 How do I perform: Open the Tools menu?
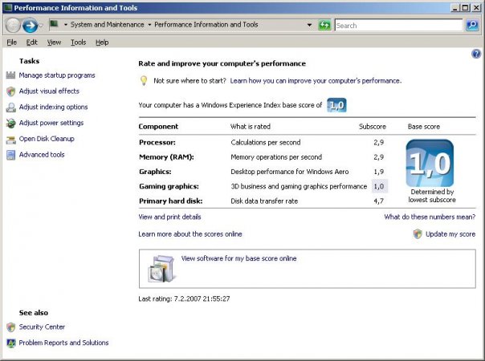coord(78,43)
